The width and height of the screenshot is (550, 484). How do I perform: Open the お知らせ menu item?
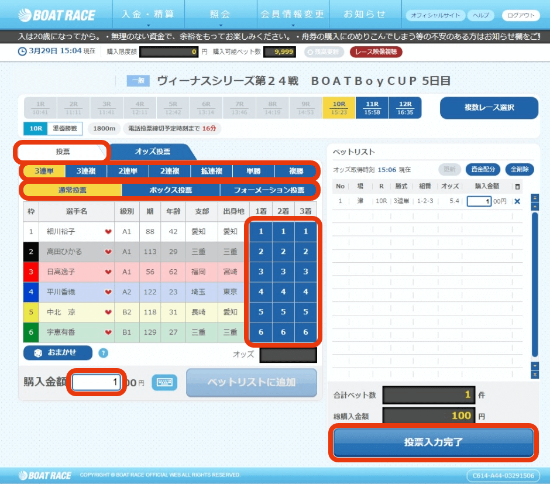[x=365, y=15]
